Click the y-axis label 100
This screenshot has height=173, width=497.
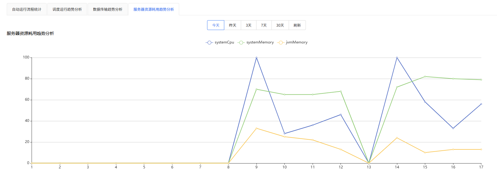26,57
